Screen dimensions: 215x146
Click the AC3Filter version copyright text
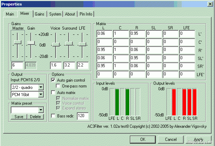147,126
